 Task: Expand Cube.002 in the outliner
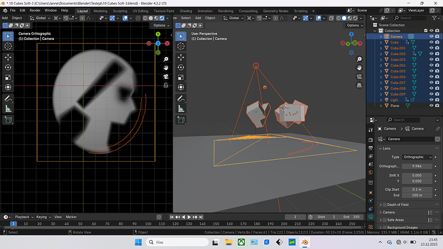pyautogui.click(x=381, y=54)
